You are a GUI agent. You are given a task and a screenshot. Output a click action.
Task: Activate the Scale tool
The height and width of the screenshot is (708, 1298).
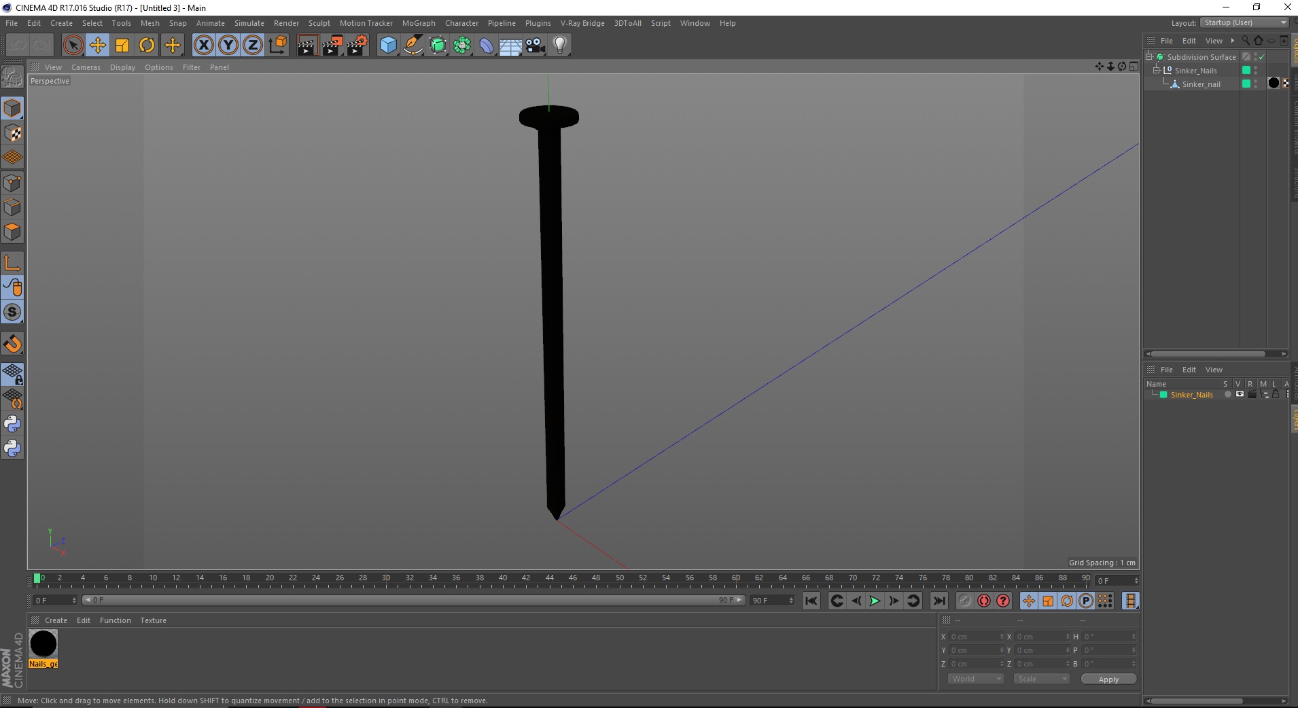coord(122,46)
